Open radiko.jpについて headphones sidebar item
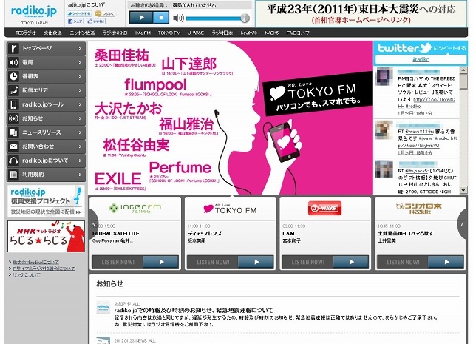Viewport: 473px width, 344px height. coord(46,161)
